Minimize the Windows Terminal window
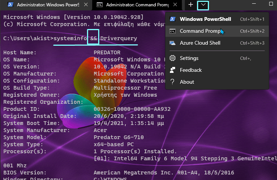This screenshot has width=277, height=180. pos(254,4)
